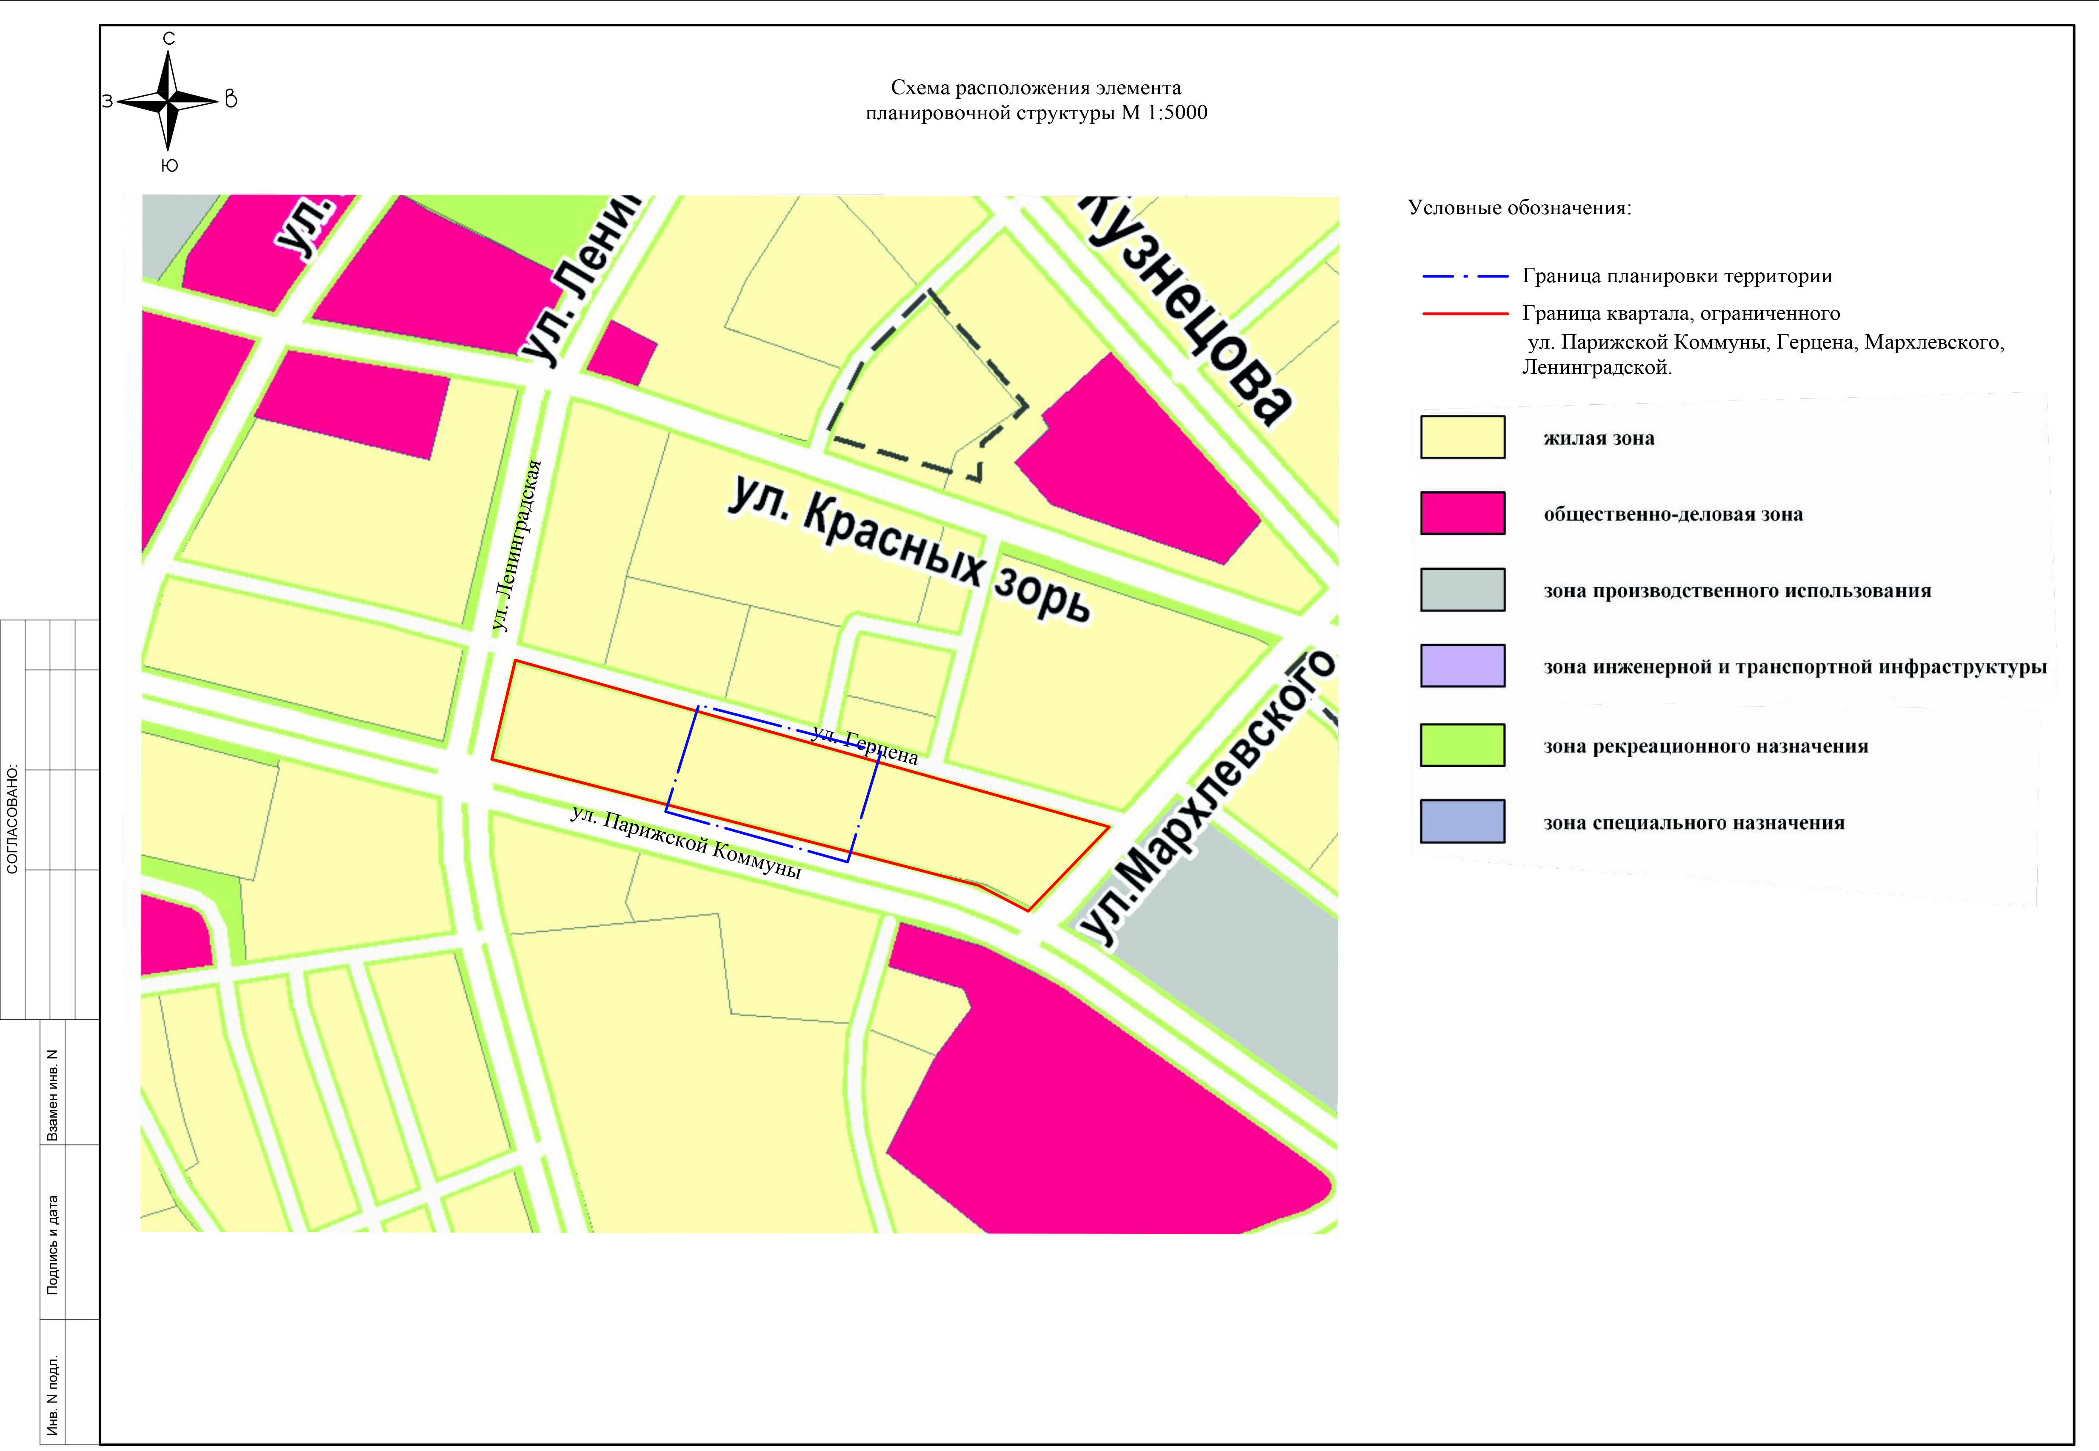Click the blue special purpose zone swatch

pyautogui.click(x=1462, y=821)
